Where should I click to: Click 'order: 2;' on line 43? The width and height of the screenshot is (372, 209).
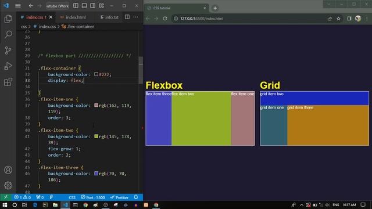click(x=59, y=155)
